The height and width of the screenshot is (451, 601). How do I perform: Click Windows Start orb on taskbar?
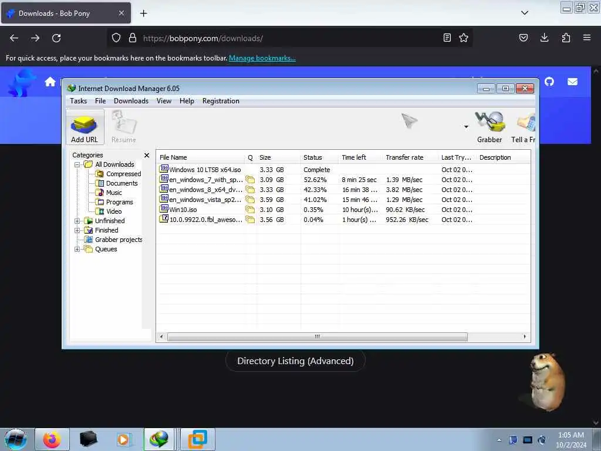coord(16,439)
